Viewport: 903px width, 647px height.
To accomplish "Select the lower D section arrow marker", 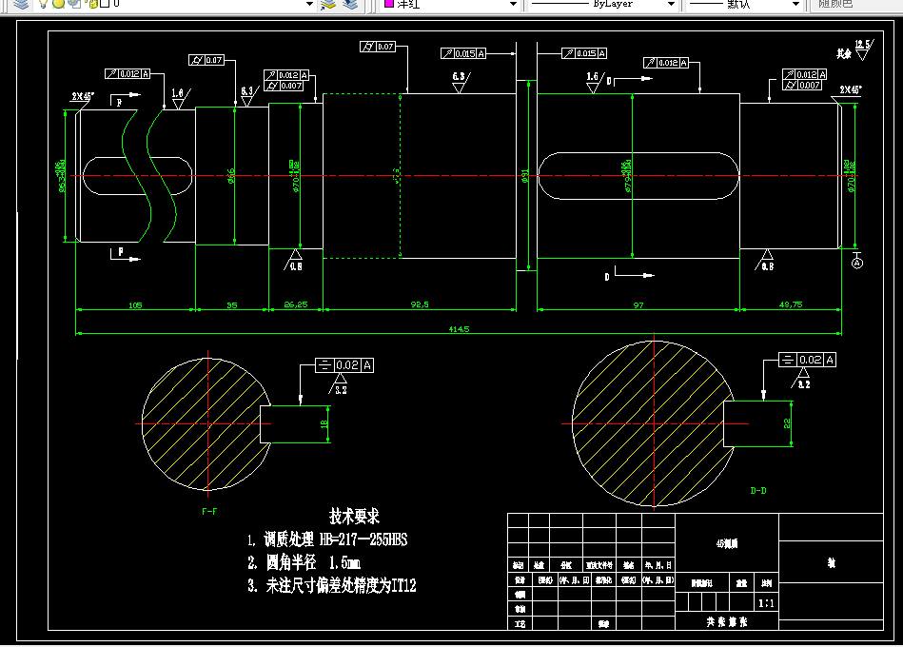I will pyautogui.click(x=630, y=274).
